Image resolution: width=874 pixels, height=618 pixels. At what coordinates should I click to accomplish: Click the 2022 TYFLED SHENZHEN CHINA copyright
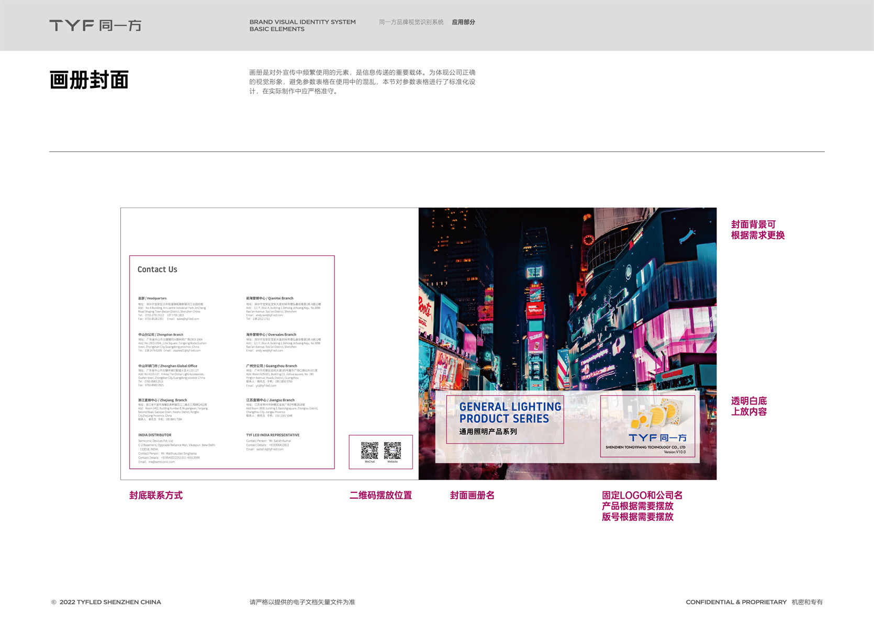pyautogui.click(x=106, y=602)
